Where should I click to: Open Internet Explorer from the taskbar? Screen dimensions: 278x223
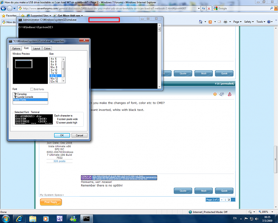19,219
